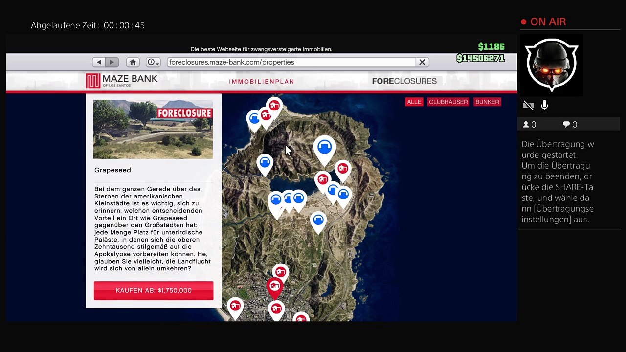
Task: Close the browser with the X button
Action: [x=422, y=62]
